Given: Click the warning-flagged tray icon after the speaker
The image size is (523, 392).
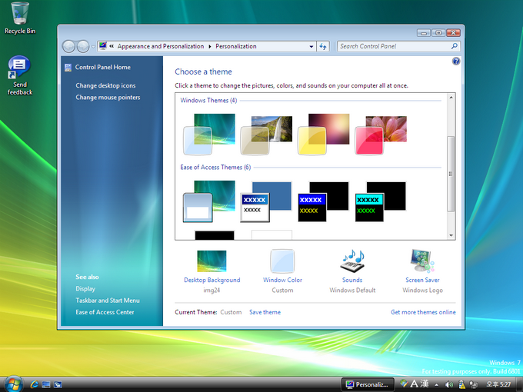Looking at the screenshot, I should point(461,384).
